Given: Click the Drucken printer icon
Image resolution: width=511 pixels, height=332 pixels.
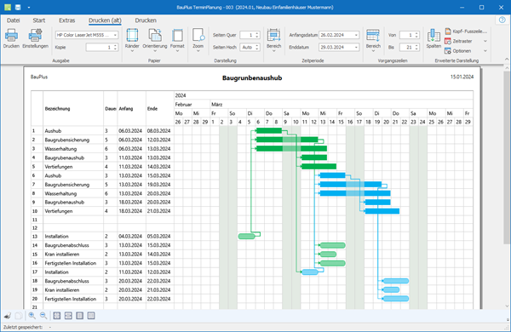Looking at the screenshot, I should pyautogui.click(x=11, y=35).
